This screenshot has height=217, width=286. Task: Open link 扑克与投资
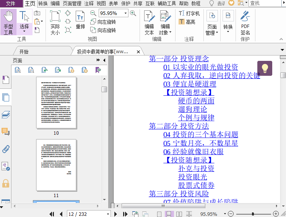(x=196, y=168)
